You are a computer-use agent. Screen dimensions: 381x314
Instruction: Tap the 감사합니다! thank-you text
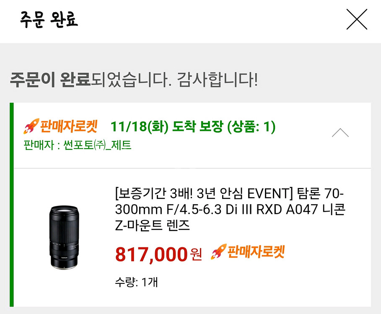[x=218, y=79]
